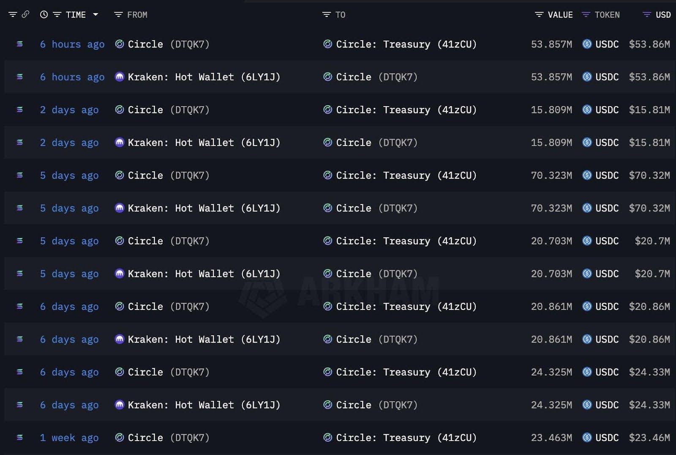Open the first "6 hours ago" timestamp link
Viewport: 676px width, 455px height.
pos(72,44)
